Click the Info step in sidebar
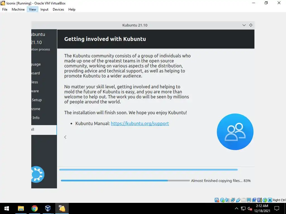286x214 pixels. tap(36, 118)
